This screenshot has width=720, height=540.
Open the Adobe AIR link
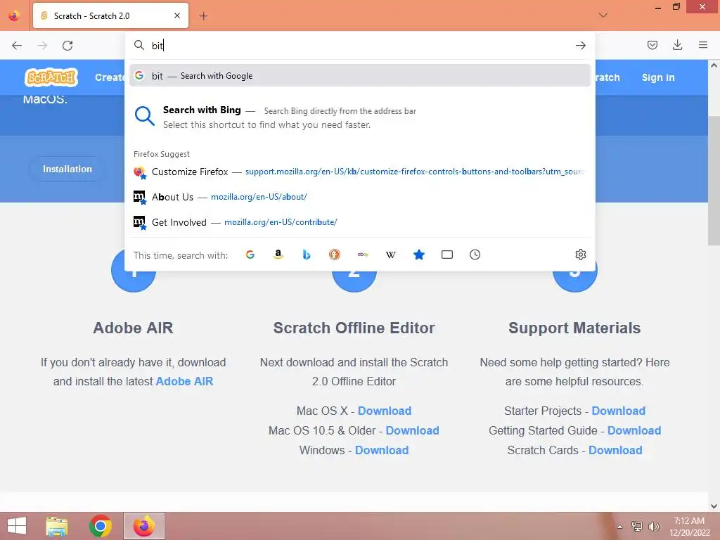[185, 382]
